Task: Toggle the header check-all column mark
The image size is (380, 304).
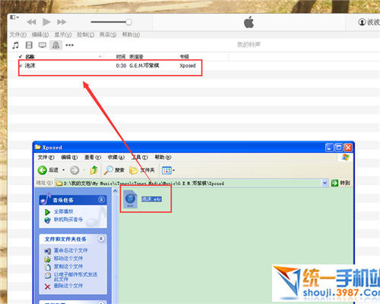Action: [21, 56]
